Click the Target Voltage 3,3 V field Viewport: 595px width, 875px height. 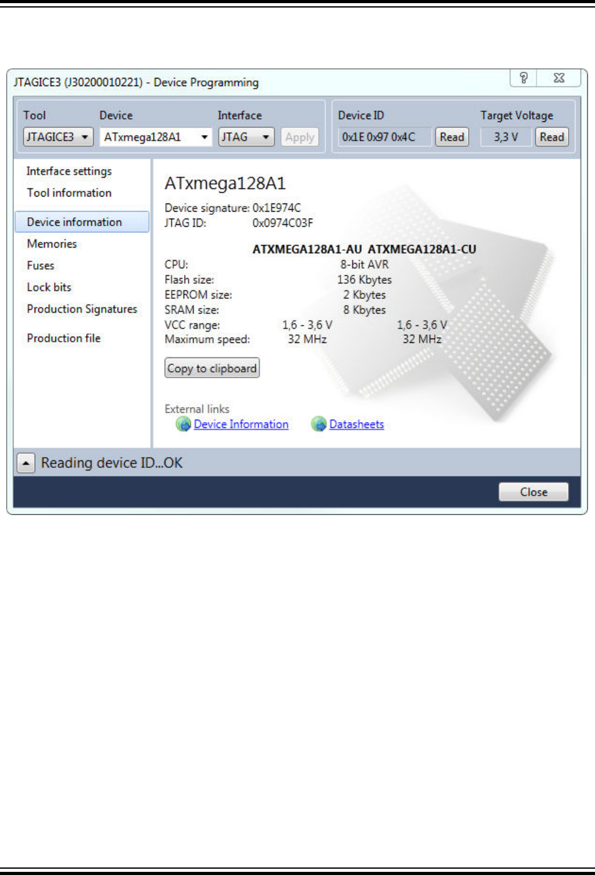click(x=506, y=137)
